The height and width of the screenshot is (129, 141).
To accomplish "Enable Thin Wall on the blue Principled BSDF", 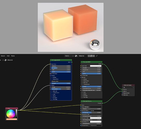I will point(52,74).
